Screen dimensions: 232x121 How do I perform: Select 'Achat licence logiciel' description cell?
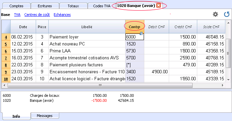click(87, 79)
